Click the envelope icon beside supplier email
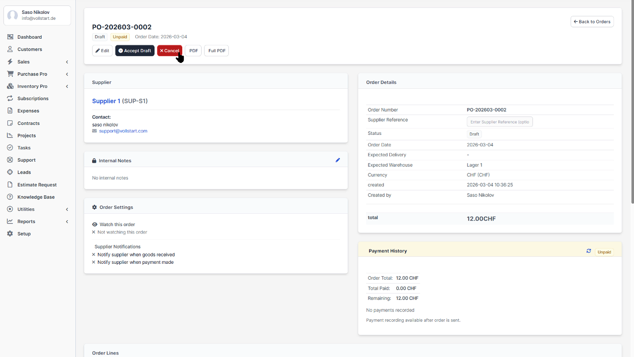634x357 pixels. point(95,131)
